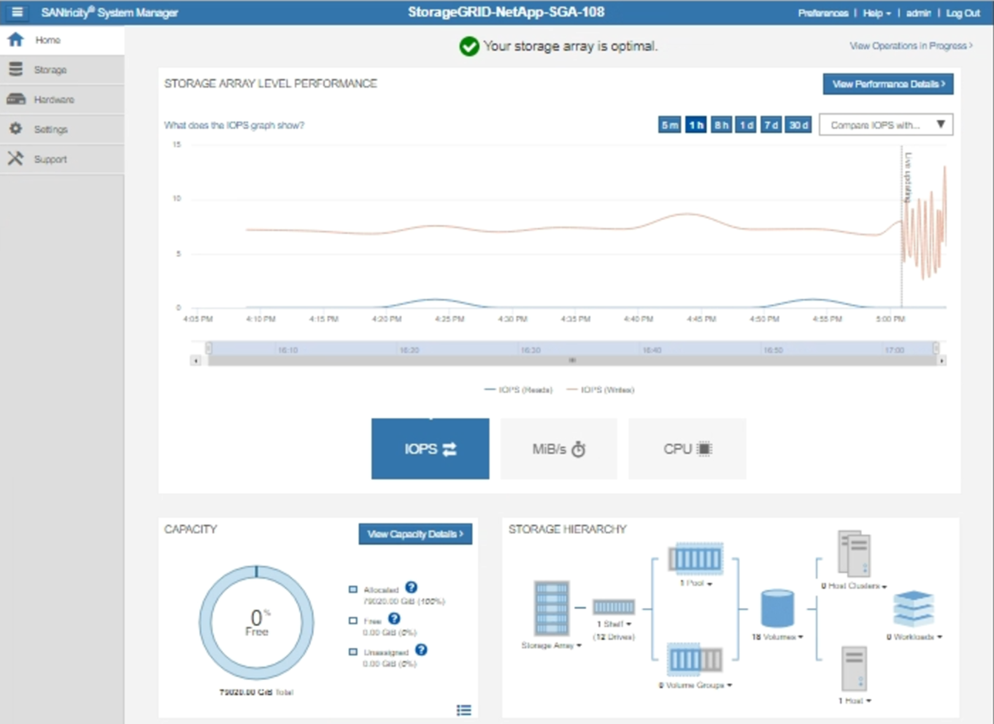994x724 pixels.
Task: Open the hamburger menu icon
Action: [x=17, y=12]
